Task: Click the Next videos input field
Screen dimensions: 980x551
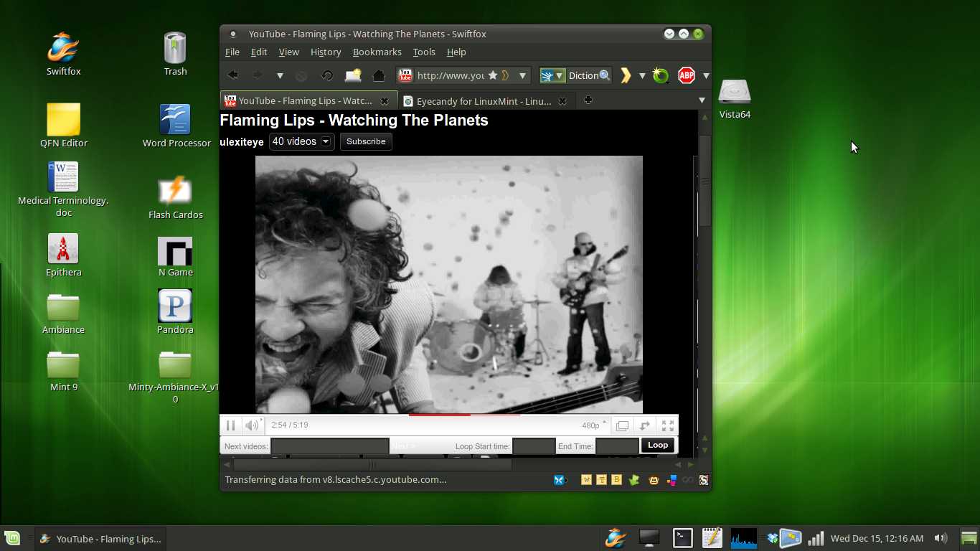Action: point(329,446)
